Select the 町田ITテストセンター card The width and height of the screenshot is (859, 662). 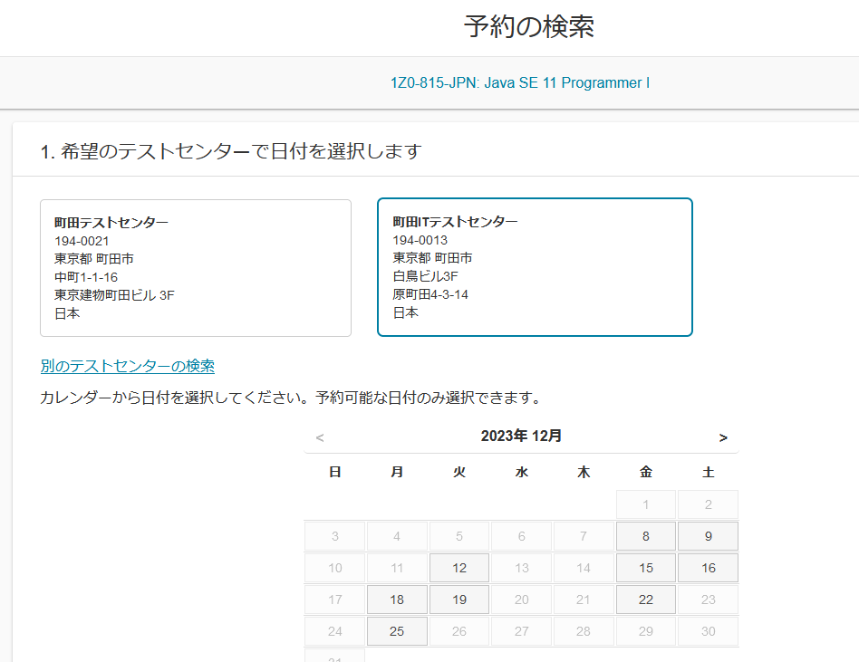pos(535,267)
